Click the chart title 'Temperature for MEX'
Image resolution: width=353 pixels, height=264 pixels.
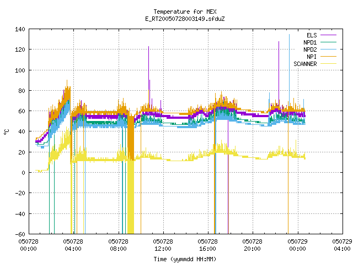pos(185,12)
